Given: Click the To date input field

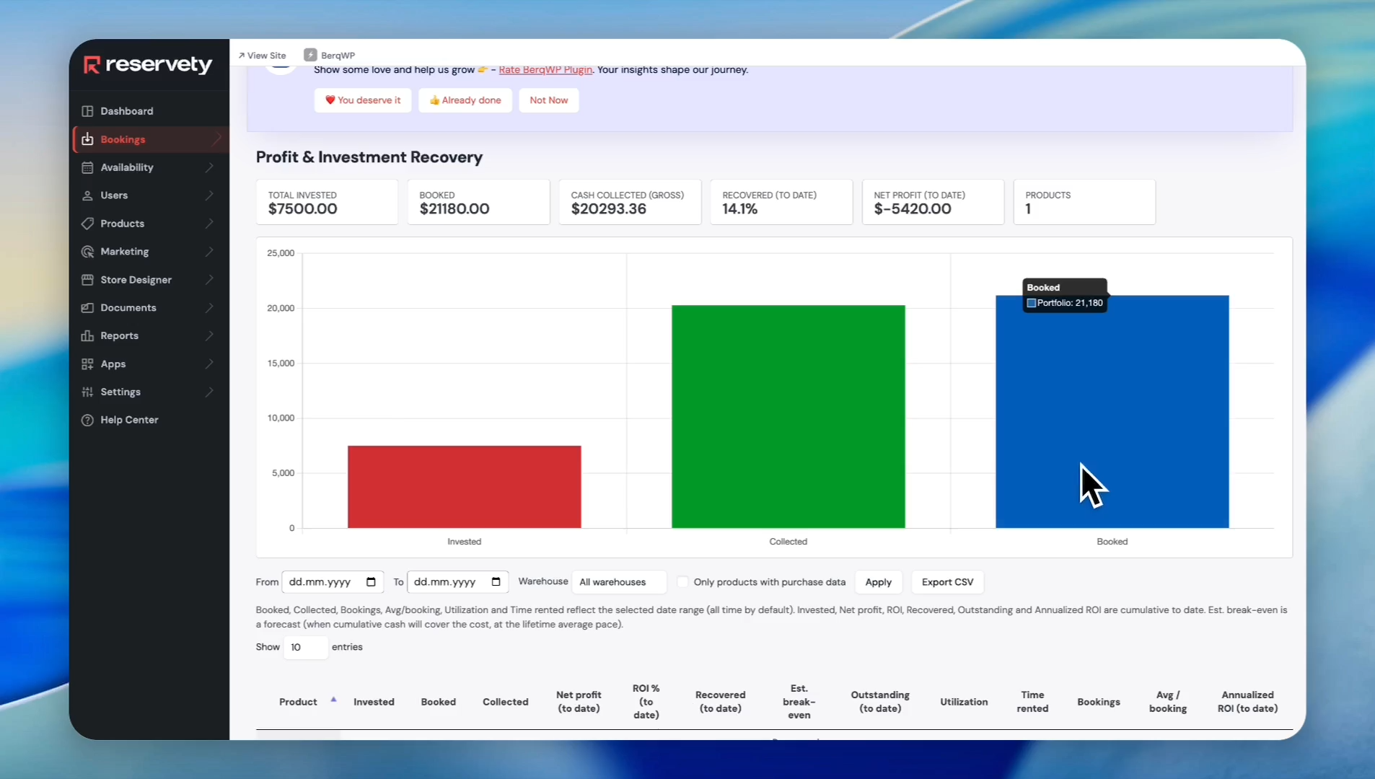Looking at the screenshot, I should click(x=457, y=582).
